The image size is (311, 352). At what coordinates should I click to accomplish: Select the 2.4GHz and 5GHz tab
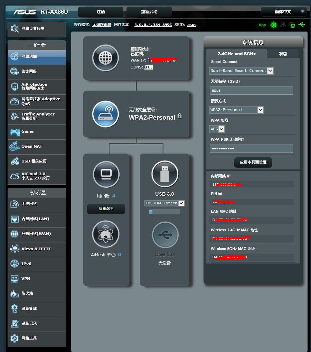[236, 54]
